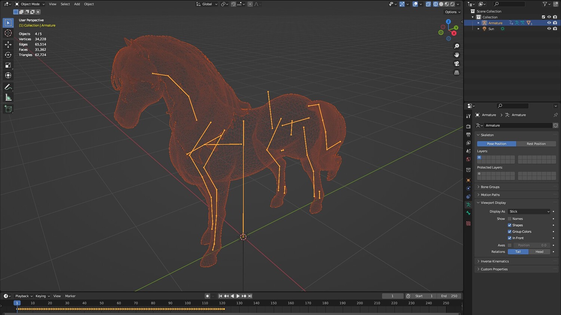Open the Render properties tab
This screenshot has width=561, height=315.
pyautogui.click(x=468, y=127)
